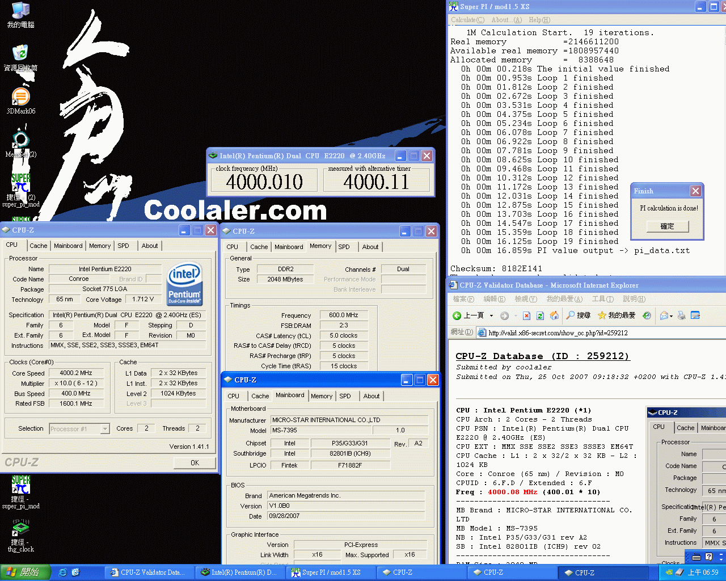
Task: Expand the Mail icon dropdown arrow
Action: [671, 316]
